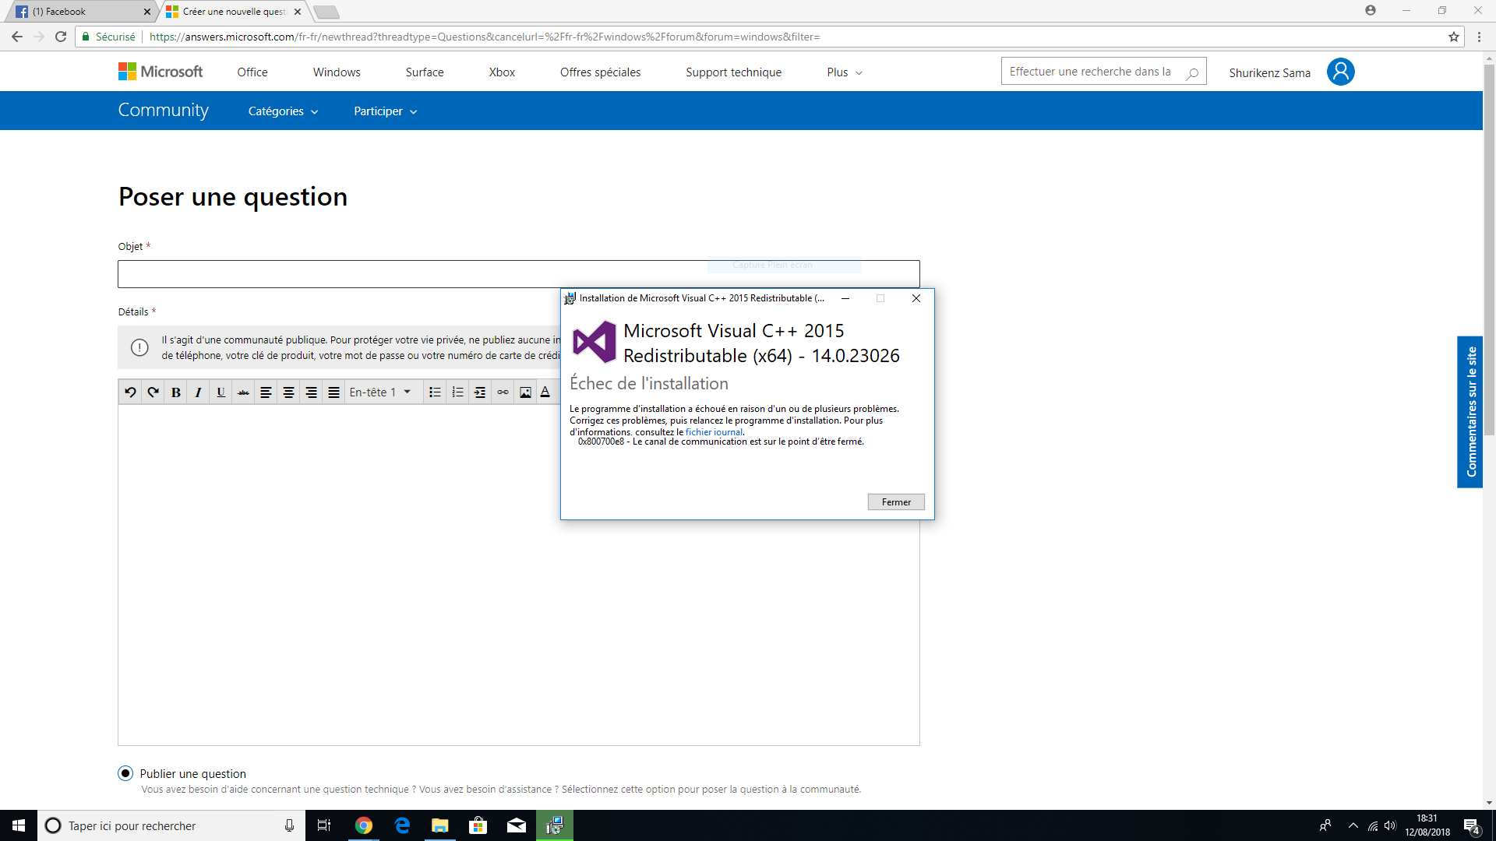Open the user profile avatar icon
The height and width of the screenshot is (841, 1496).
pos(1340,72)
